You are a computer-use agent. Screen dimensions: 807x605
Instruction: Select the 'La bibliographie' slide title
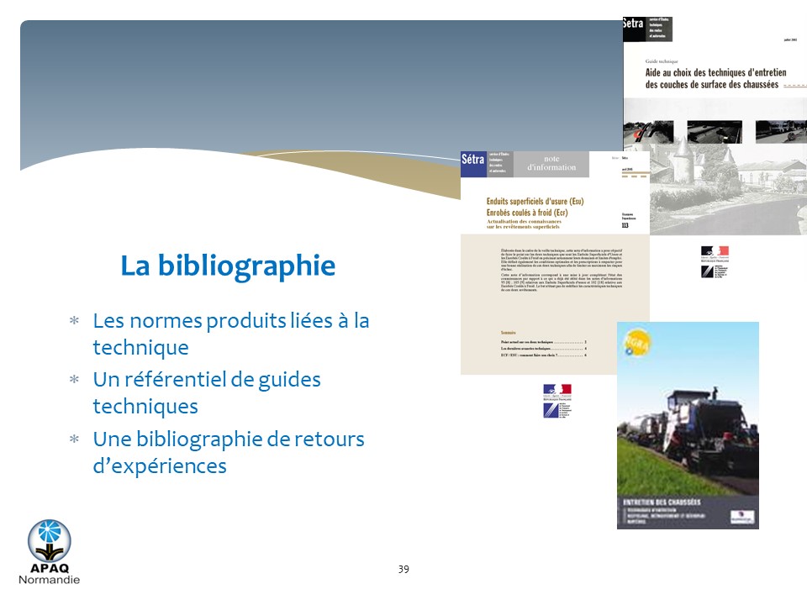pos(228,266)
